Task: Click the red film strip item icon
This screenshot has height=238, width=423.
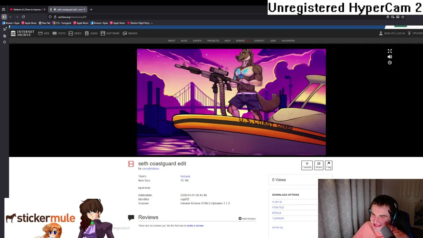Action: pyautogui.click(x=131, y=164)
